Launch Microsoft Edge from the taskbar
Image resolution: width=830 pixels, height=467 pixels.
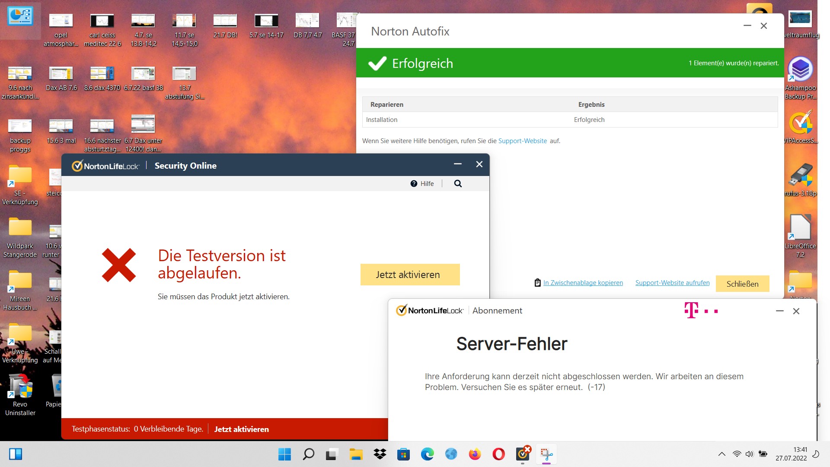point(427,454)
